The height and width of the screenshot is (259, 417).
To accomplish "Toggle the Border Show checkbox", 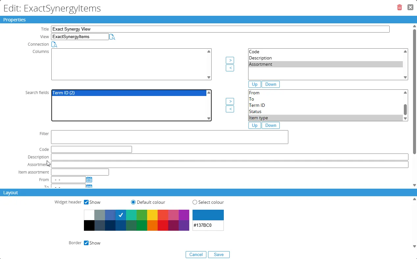I will [x=86, y=243].
